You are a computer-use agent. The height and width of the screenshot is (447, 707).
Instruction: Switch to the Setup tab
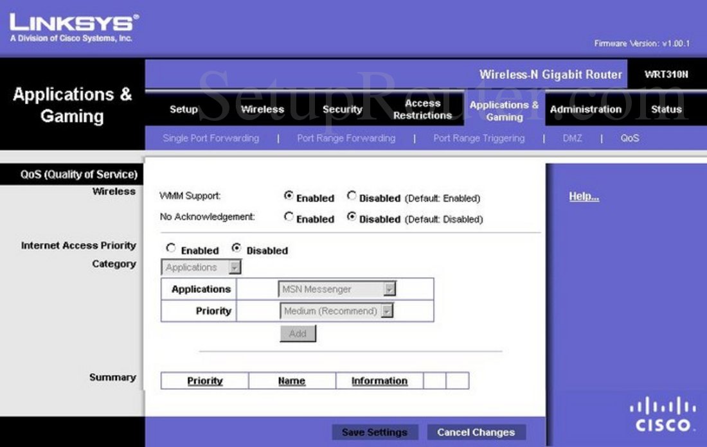tap(183, 109)
